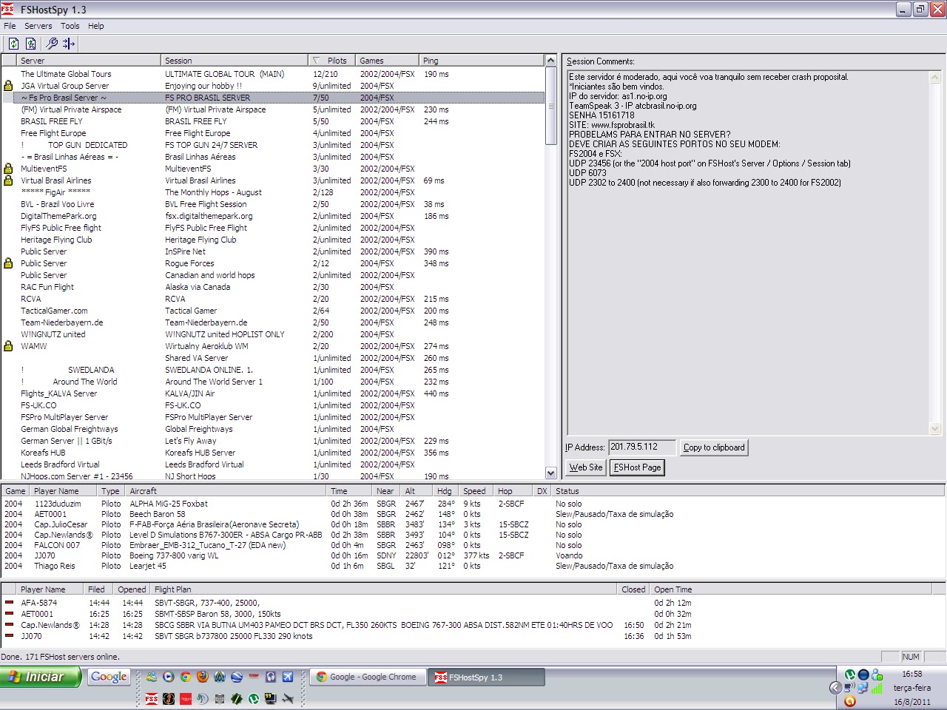Click the taskbar clock showing 16:58
This screenshot has width=947, height=710.
[911, 674]
